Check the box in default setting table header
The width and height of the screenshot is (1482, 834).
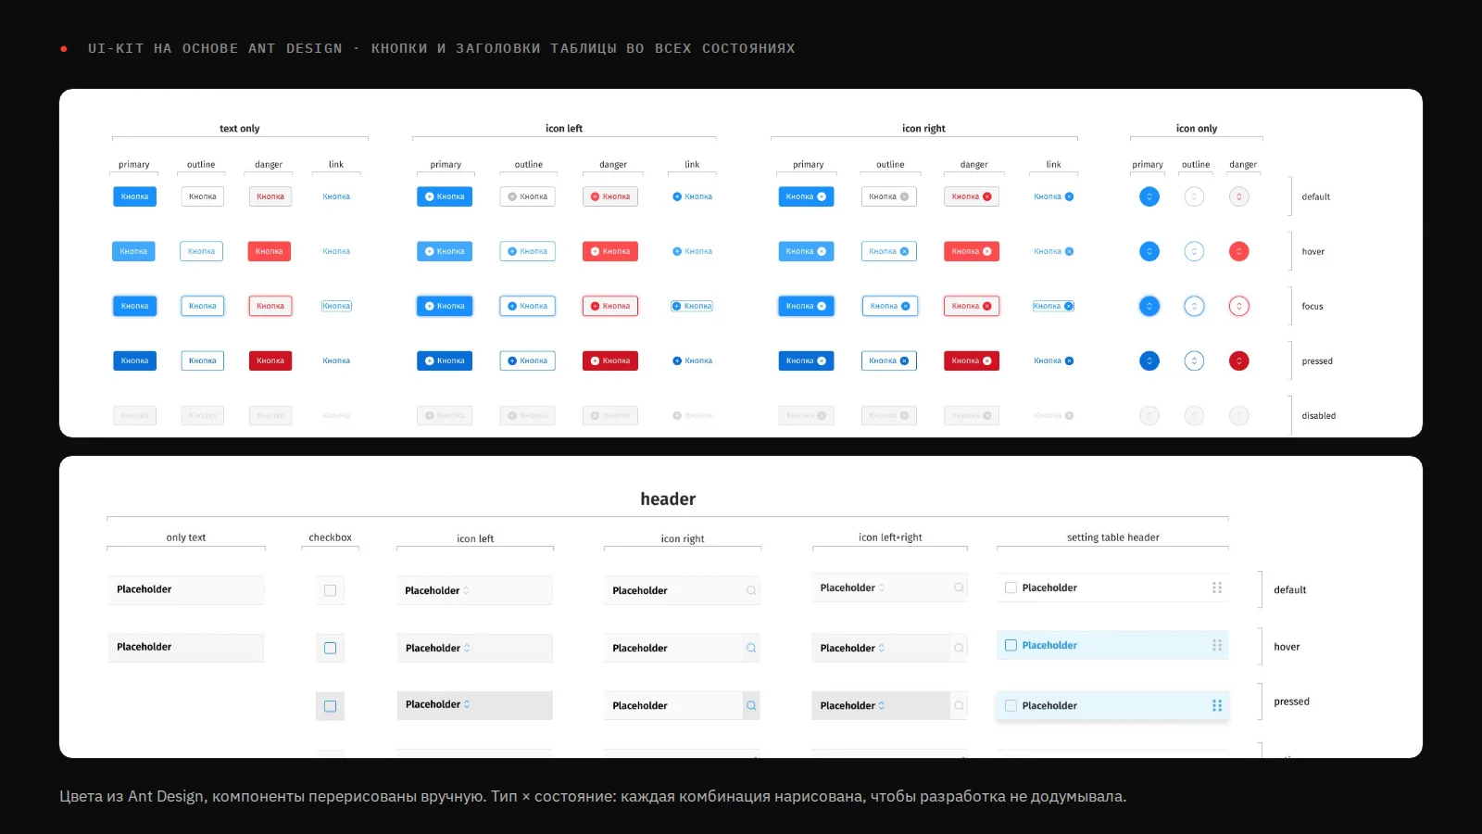coord(1011,588)
